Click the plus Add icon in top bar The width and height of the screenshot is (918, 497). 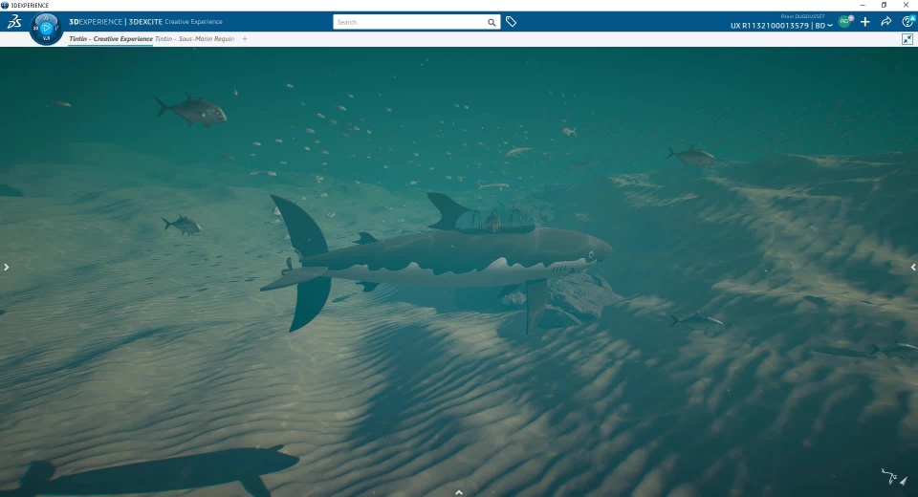click(x=865, y=22)
